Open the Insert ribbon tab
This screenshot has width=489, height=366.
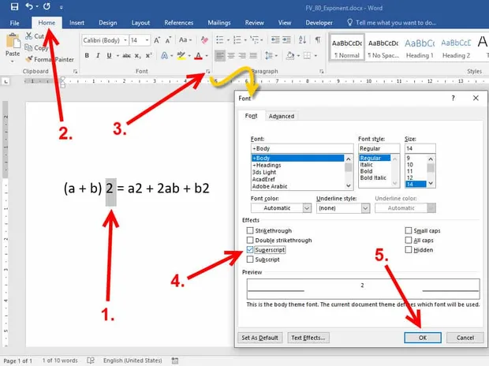tap(77, 23)
